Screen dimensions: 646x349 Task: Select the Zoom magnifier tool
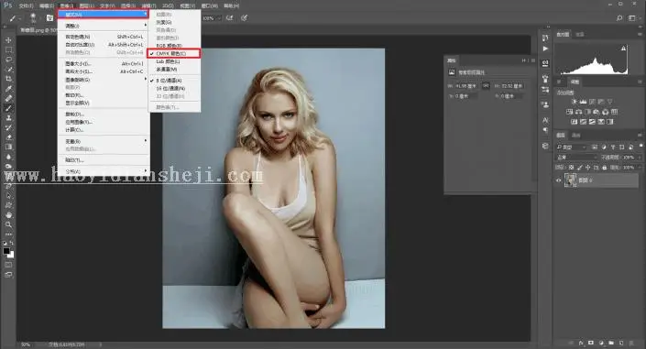coord(8,224)
